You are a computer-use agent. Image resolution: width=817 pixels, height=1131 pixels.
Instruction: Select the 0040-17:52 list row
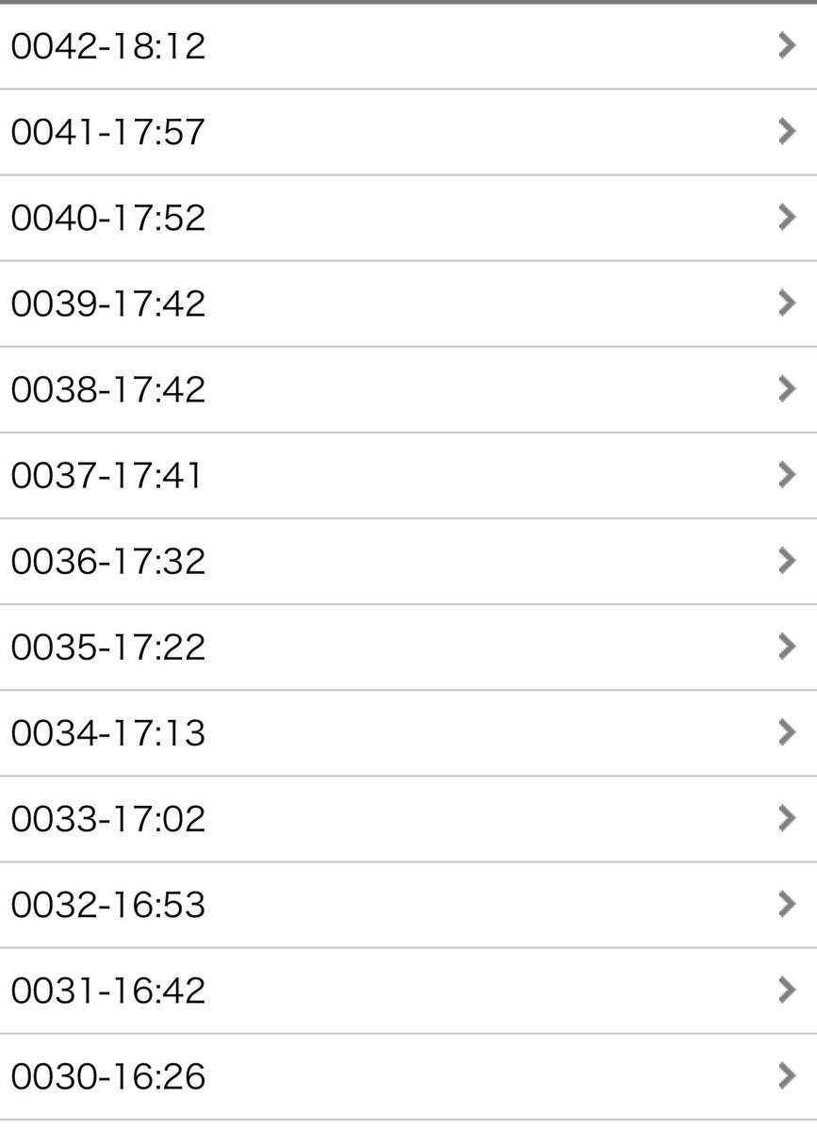click(x=408, y=218)
